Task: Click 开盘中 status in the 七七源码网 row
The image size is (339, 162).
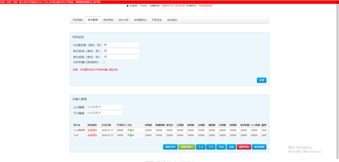Action: click(x=131, y=130)
